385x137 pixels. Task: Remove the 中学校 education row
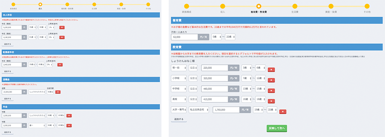271,91
